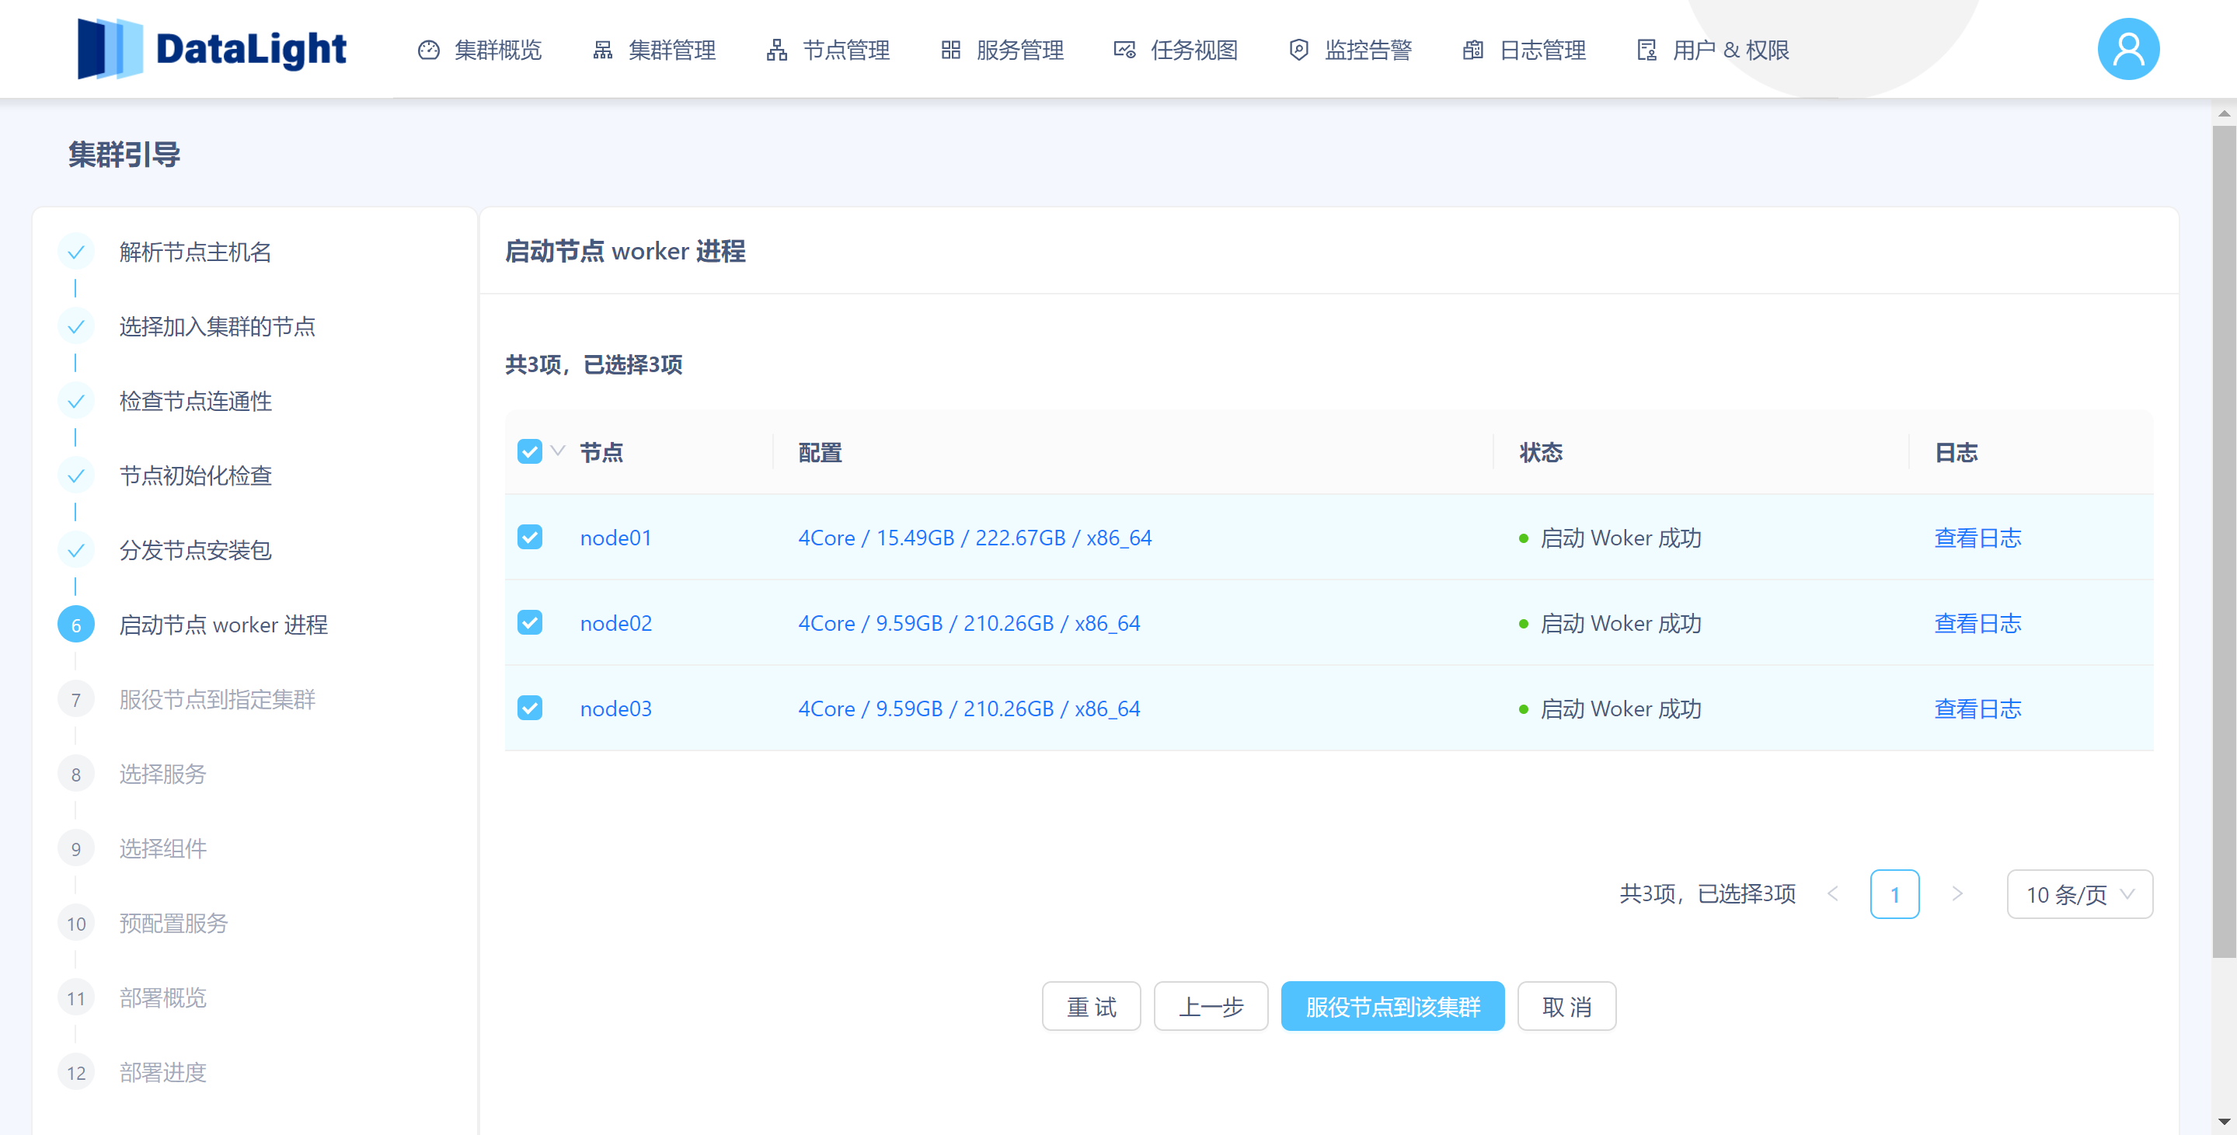The width and height of the screenshot is (2237, 1135).
Task: Click the node02 name cell
Action: (615, 622)
